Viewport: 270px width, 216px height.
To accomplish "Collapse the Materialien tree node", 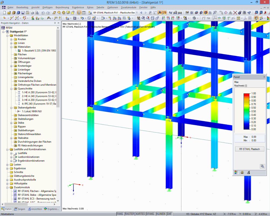I will tap(11, 47).
